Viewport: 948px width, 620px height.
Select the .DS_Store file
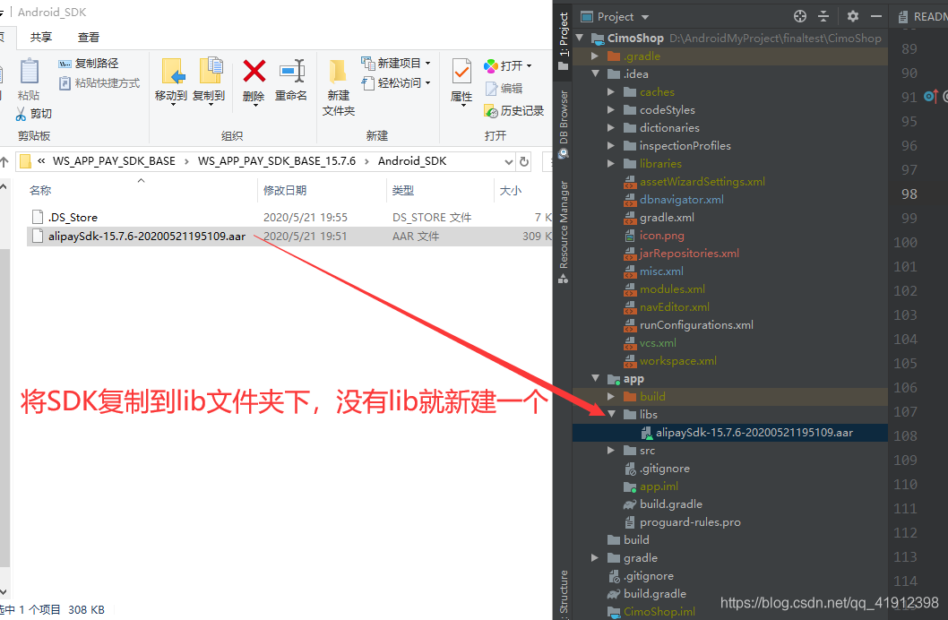pyautogui.click(x=73, y=218)
